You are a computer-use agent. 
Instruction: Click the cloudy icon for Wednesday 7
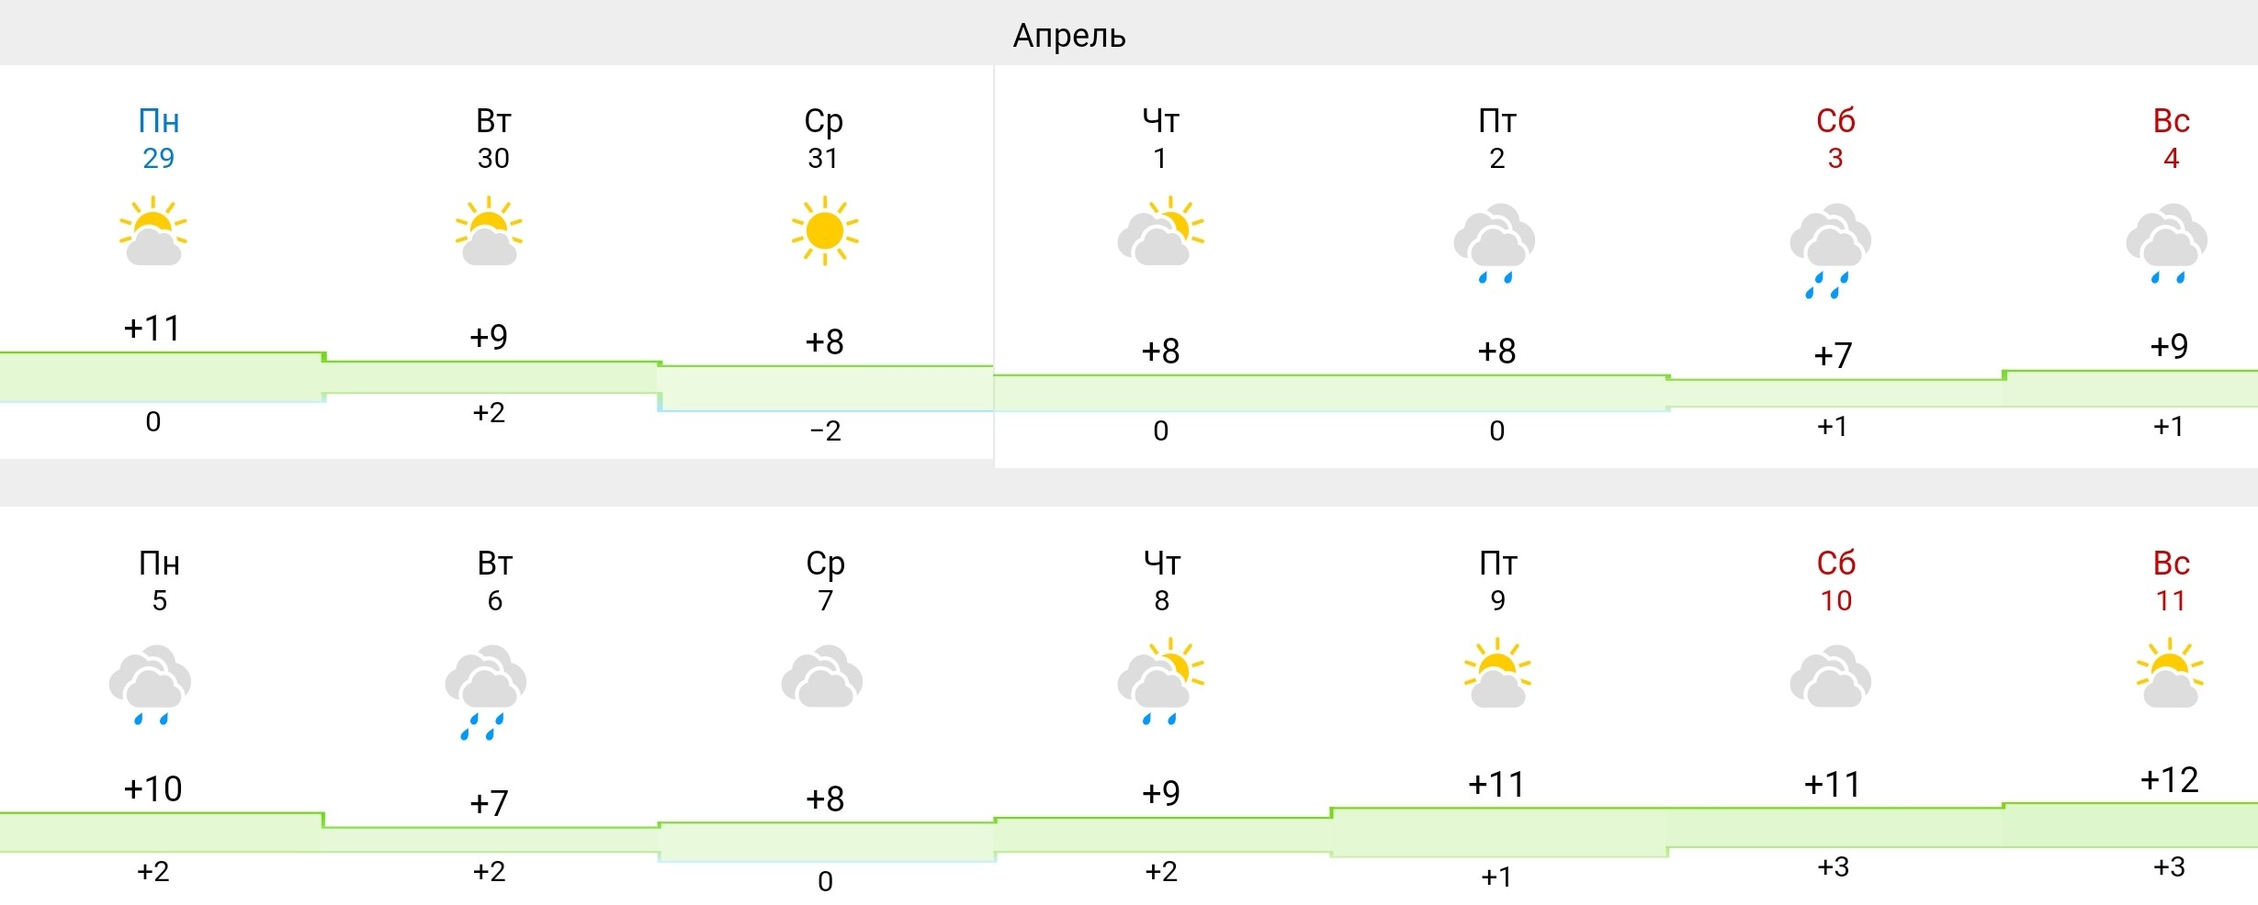(822, 676)
